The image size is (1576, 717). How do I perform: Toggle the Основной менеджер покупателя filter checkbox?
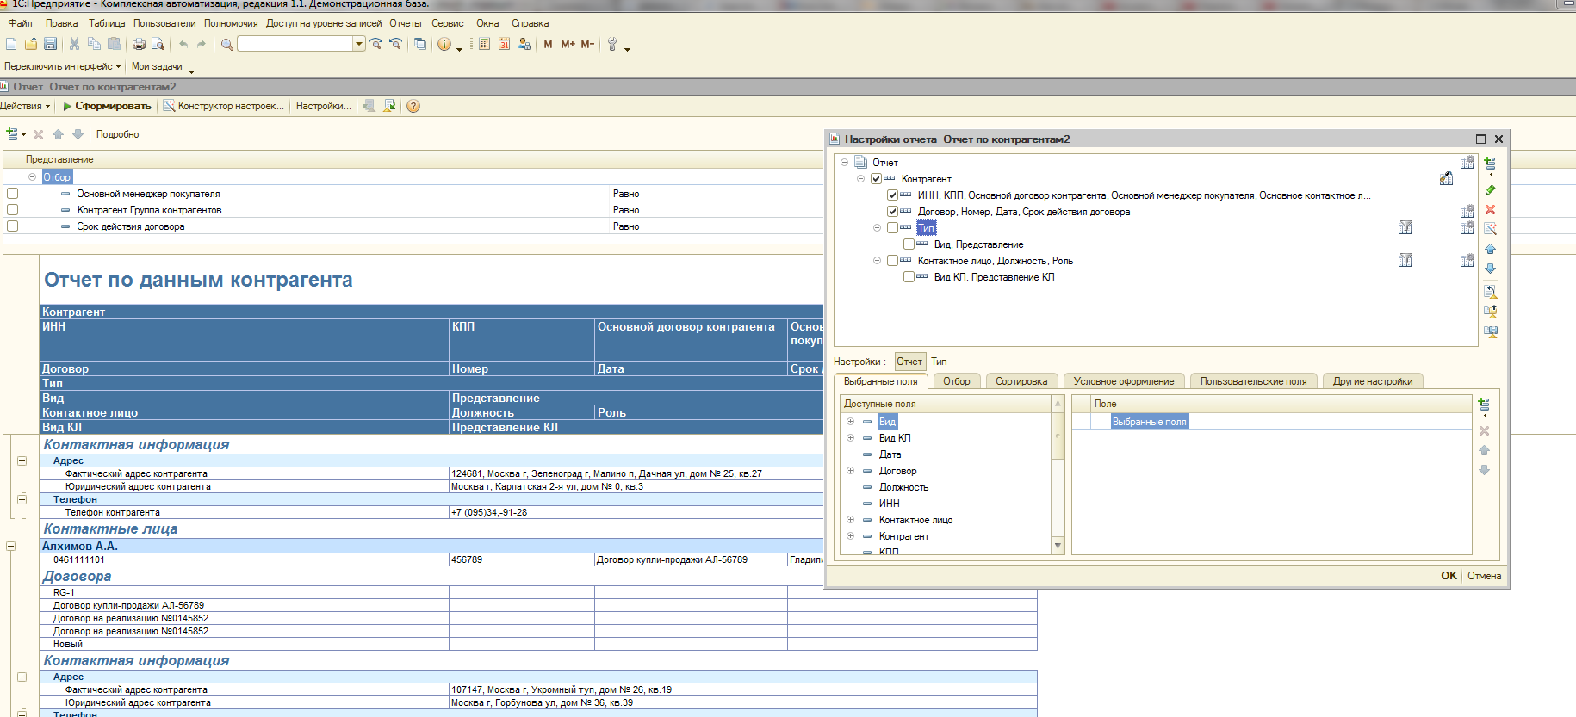click(12, 194)
